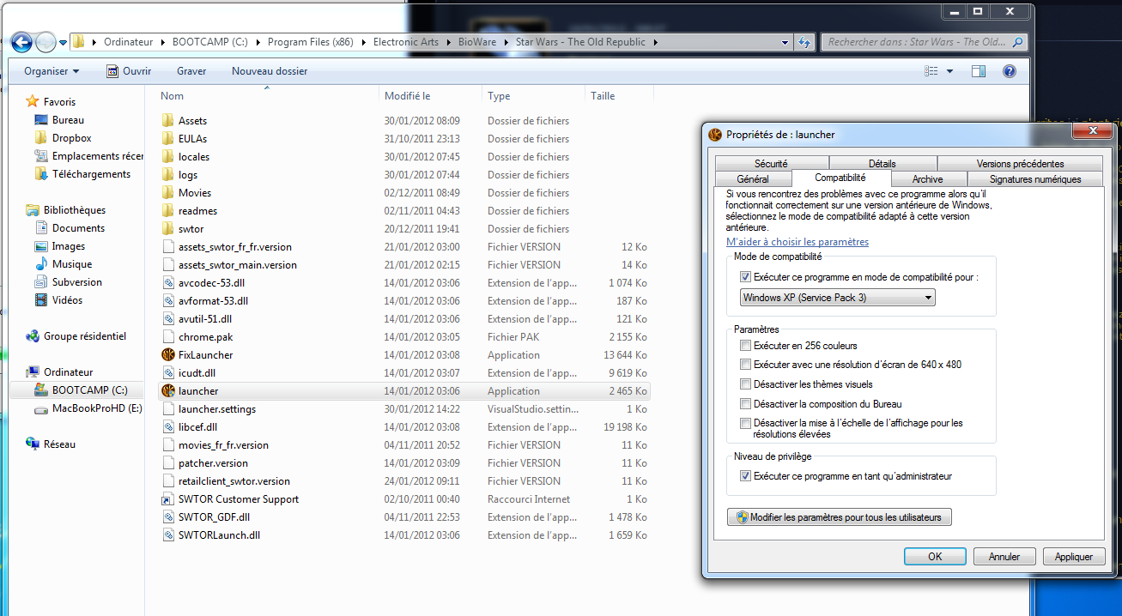
Task: Open the M'aider à choisir les paramètres link
Action: click(798, 242)
